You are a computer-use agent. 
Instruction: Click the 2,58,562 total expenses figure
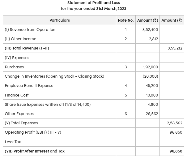tap(175, 123)
